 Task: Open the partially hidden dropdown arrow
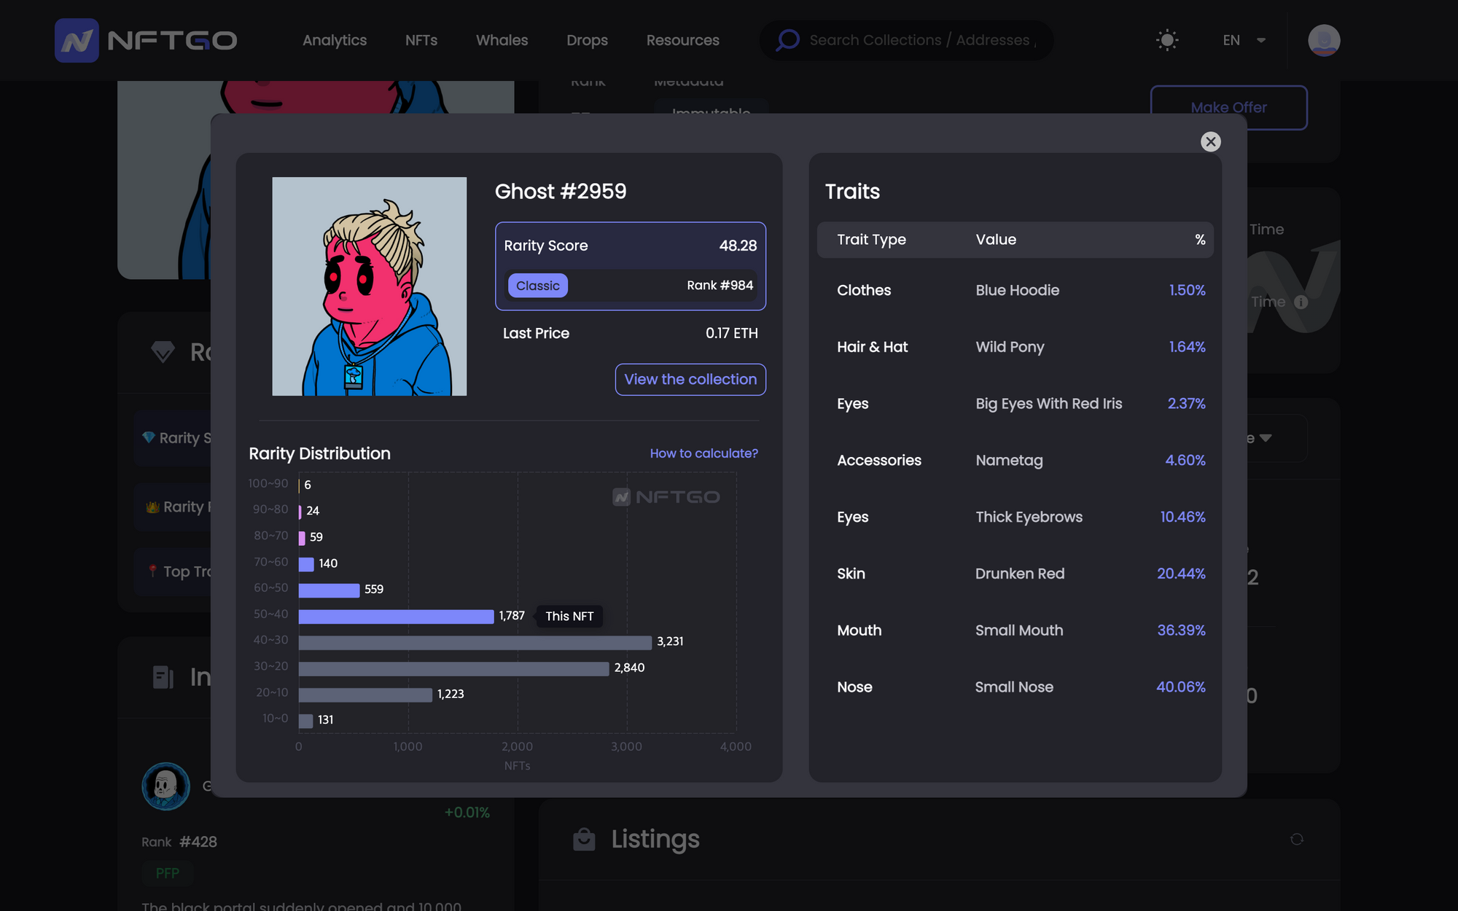(x=1266, y=438)
